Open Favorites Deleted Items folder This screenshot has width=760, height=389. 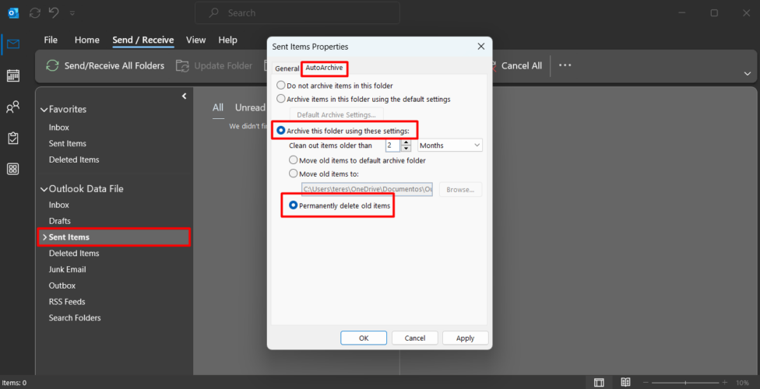click(74, 159)
